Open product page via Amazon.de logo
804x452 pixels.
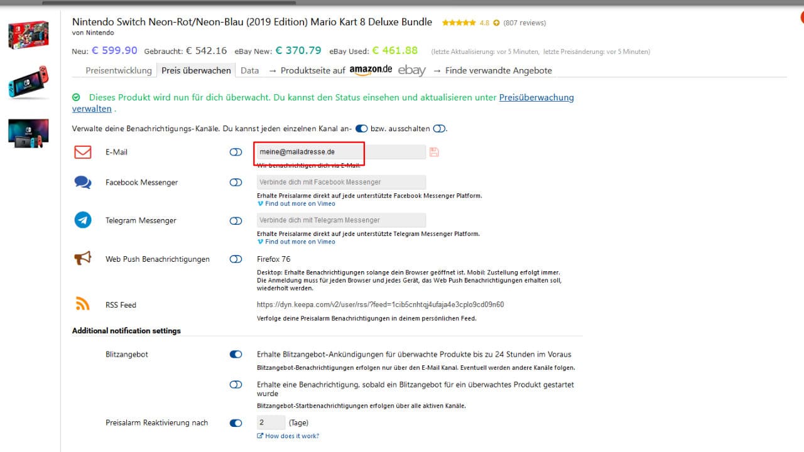pyautogui.click(x=371, y=70)
